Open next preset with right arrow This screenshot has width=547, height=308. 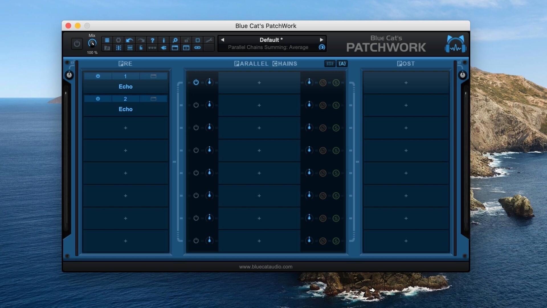[321, 40]
